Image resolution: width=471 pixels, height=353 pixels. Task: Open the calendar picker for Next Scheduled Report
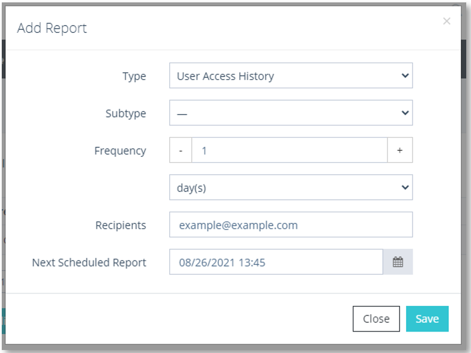398,262
